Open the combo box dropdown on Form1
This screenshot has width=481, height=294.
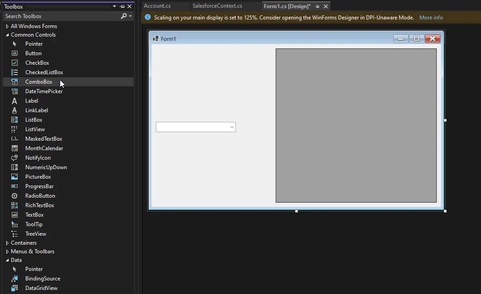click(232, 127)
